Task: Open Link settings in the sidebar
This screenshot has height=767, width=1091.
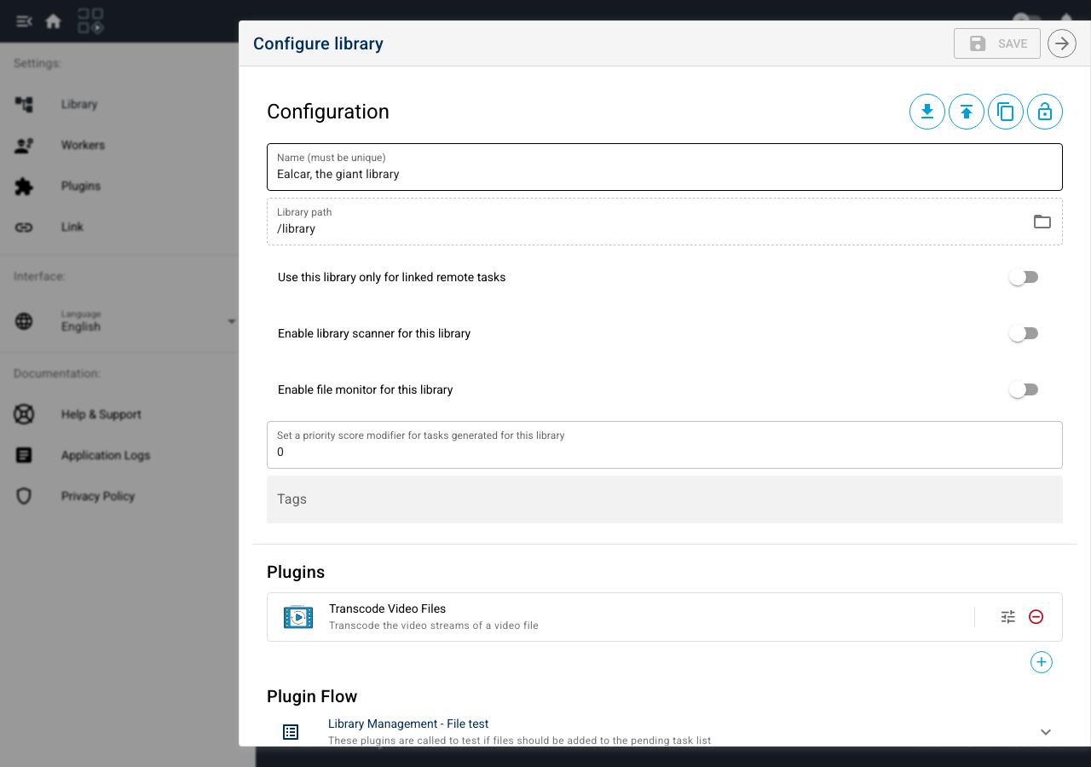Action: 119,227
